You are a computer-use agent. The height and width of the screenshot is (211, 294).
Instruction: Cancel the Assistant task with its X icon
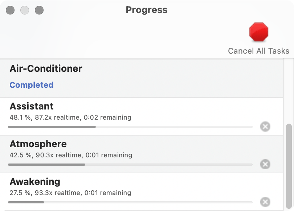pyautogui.click(x=265, y=127)
